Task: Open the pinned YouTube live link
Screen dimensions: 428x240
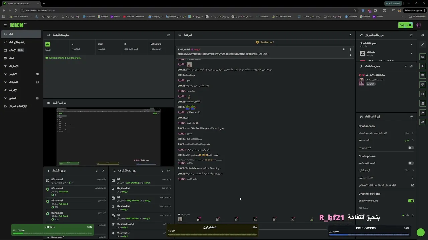Action: (218, 54)
